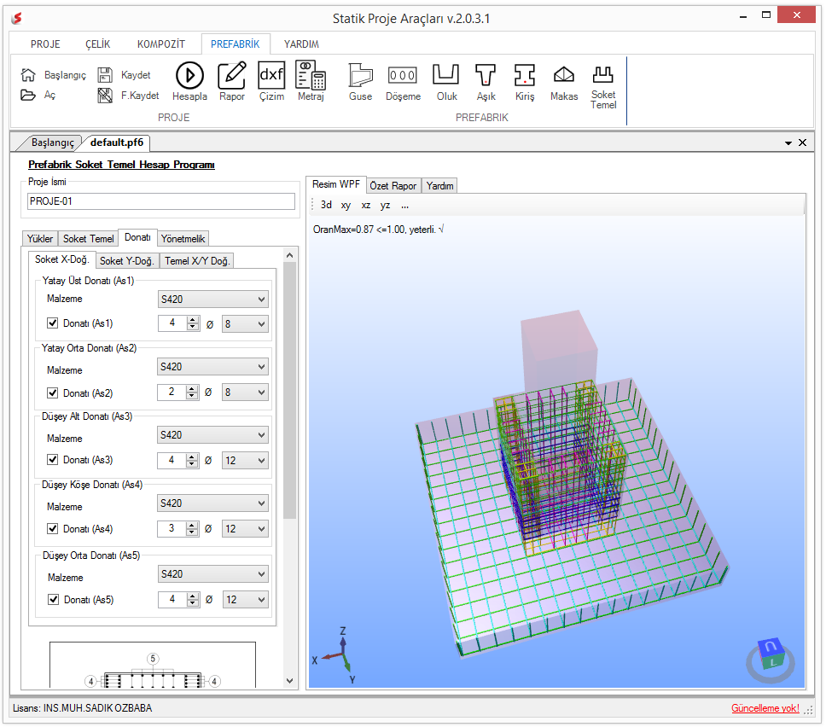Switch to xy plane view
The image size is (826, 727).
(346, 206)
